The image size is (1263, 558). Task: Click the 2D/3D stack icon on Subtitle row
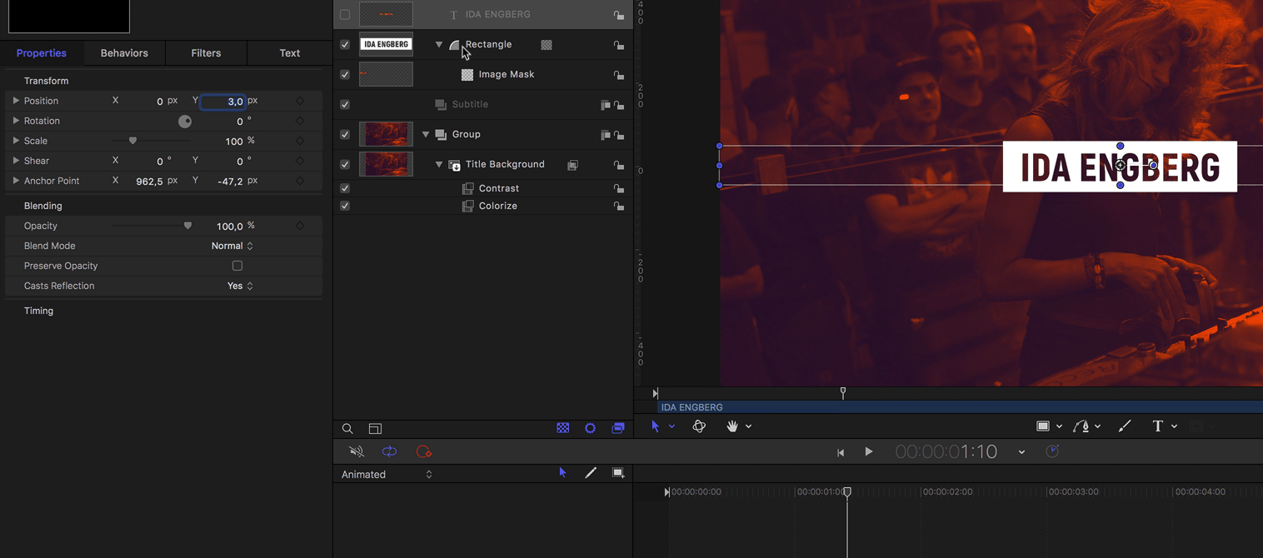pos(606,105)
